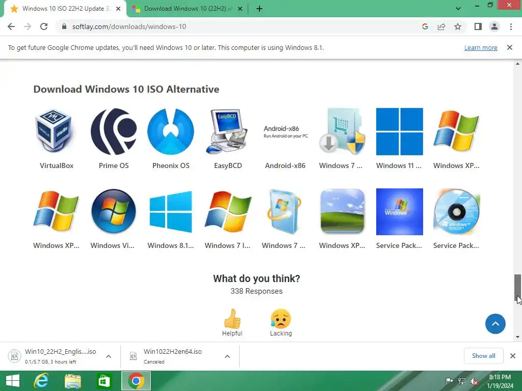Open the Android-x86 logo
Image resolution: width=522 pixels, height=391 pixels.
(x=285, y=132)
